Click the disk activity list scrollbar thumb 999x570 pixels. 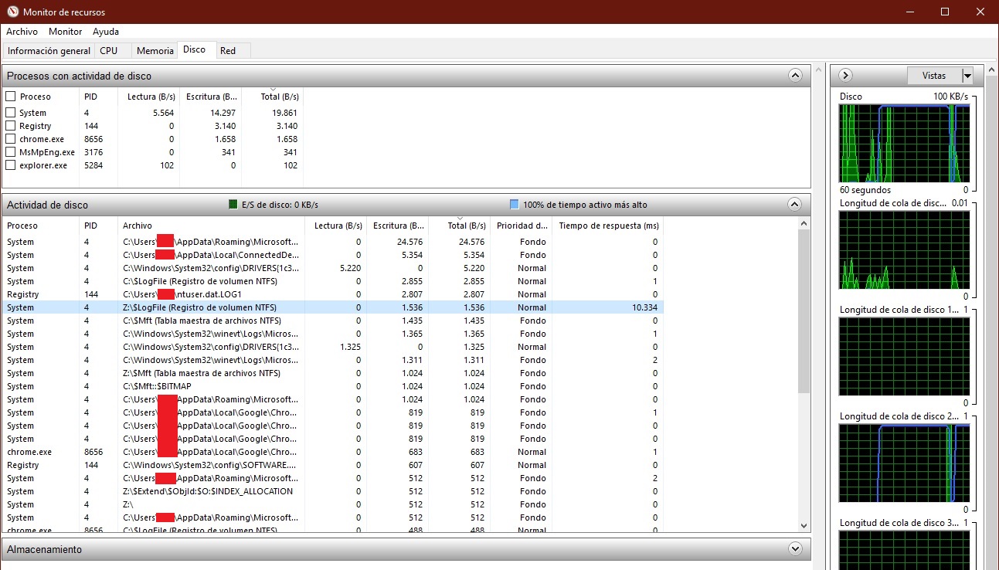click(x=804, y=312)
